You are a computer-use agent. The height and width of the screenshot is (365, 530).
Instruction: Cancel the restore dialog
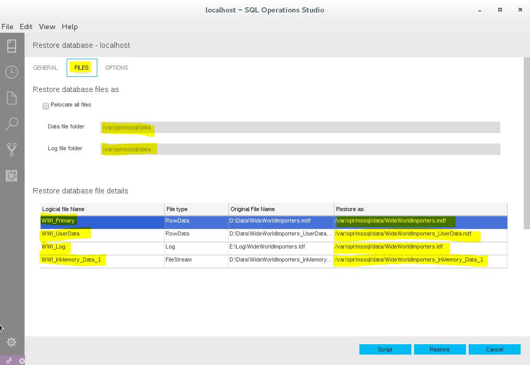tap(494, 349)
